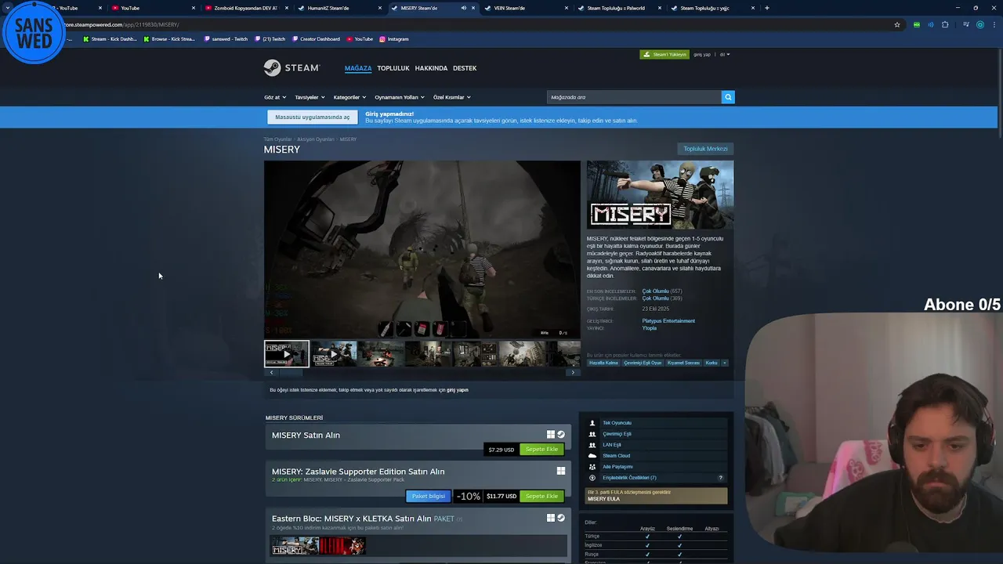Click the Steam'i Yükleyin button
The image size is (1003, 564).
pos(664,55)
